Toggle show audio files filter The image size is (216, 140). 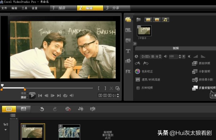[165, 20]
